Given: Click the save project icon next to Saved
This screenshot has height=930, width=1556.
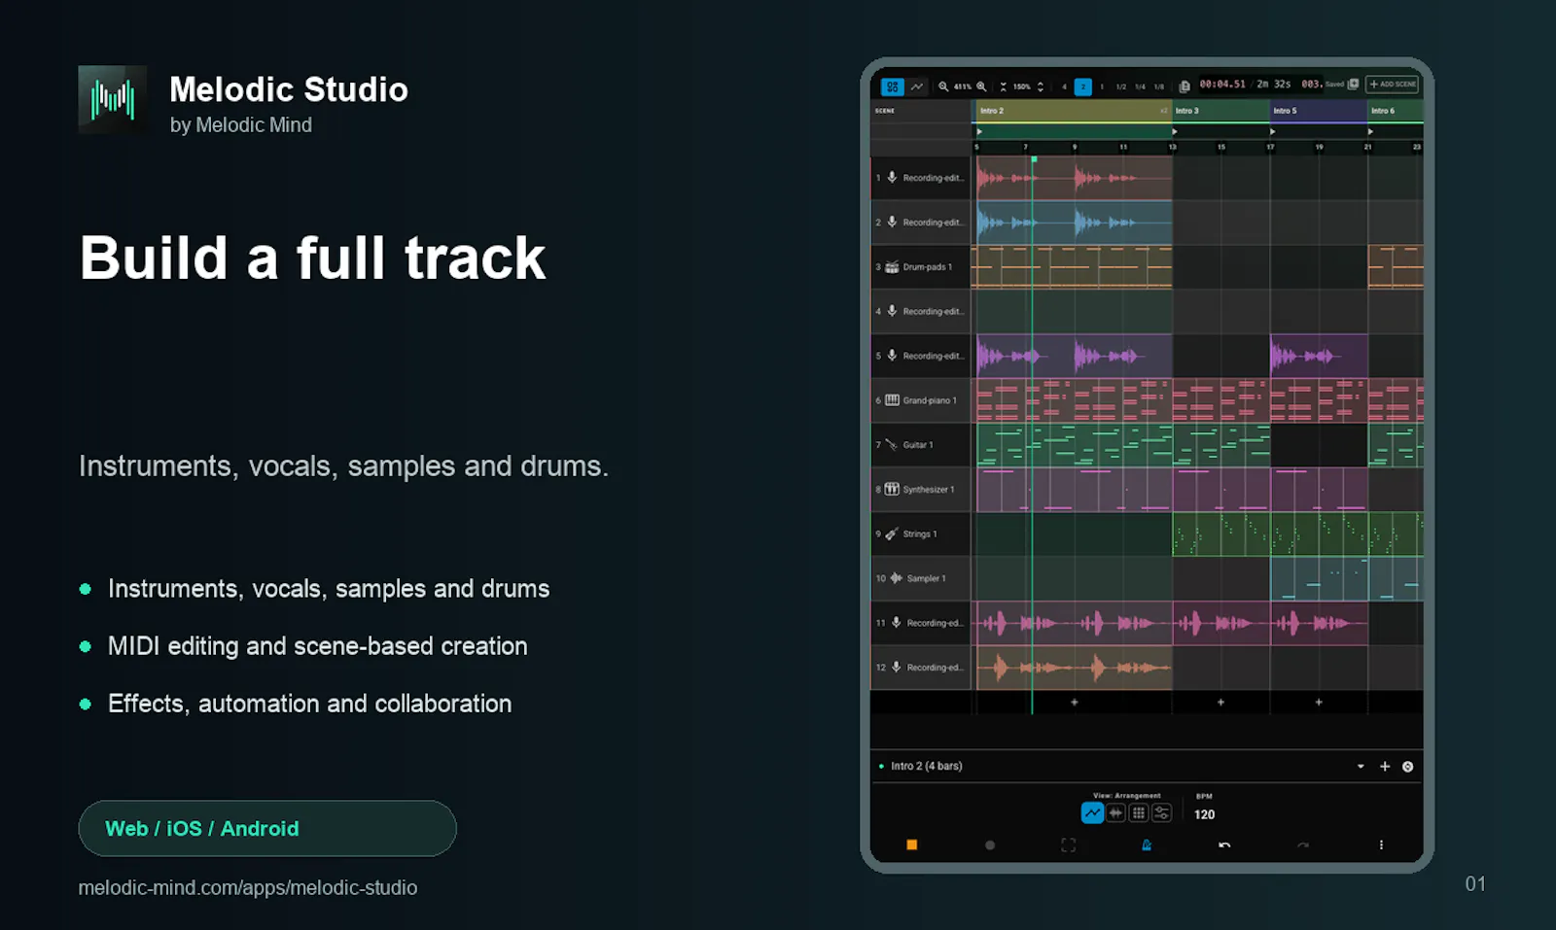Looking at the screenshot, I should click(1353, 85).
